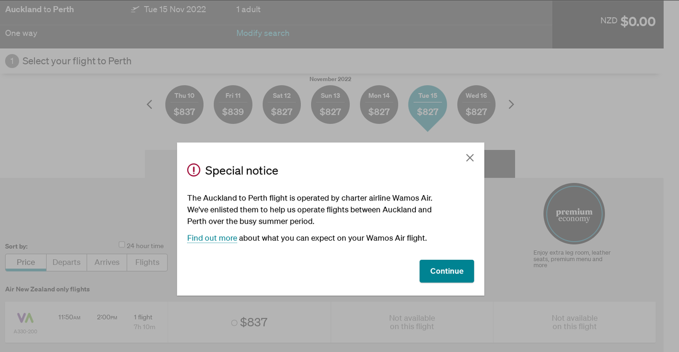
Task: Select the Fri 11 $839 date
Action: [233, 104]
